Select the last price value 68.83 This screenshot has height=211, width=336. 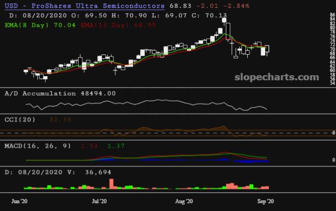point(181,6)
